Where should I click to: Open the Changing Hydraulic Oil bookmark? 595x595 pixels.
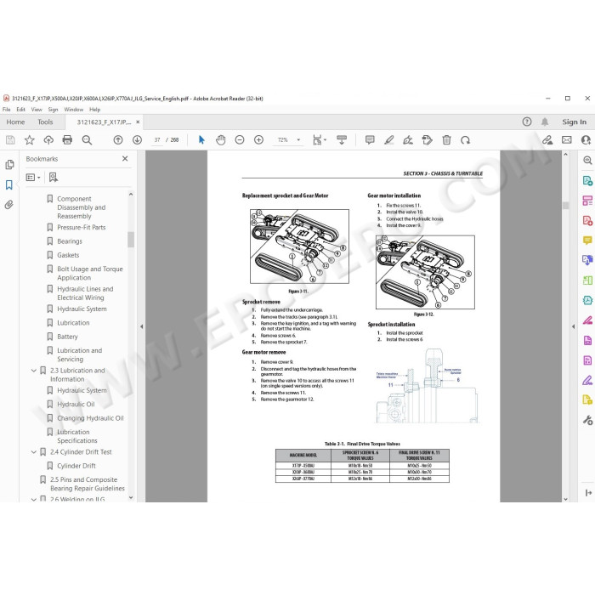point(90,418)
